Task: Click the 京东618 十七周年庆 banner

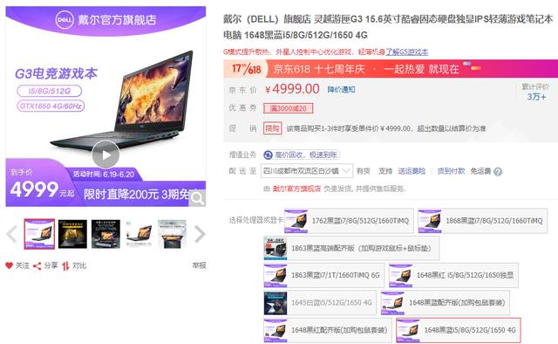Action: click(391, 69)
